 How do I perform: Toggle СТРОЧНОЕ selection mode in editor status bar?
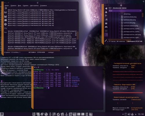pos(41,52)
